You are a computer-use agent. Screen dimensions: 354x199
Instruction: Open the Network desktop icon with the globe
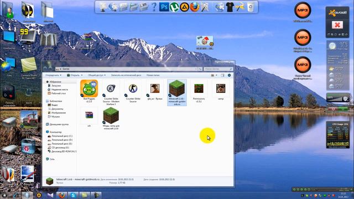pos(8,67)
